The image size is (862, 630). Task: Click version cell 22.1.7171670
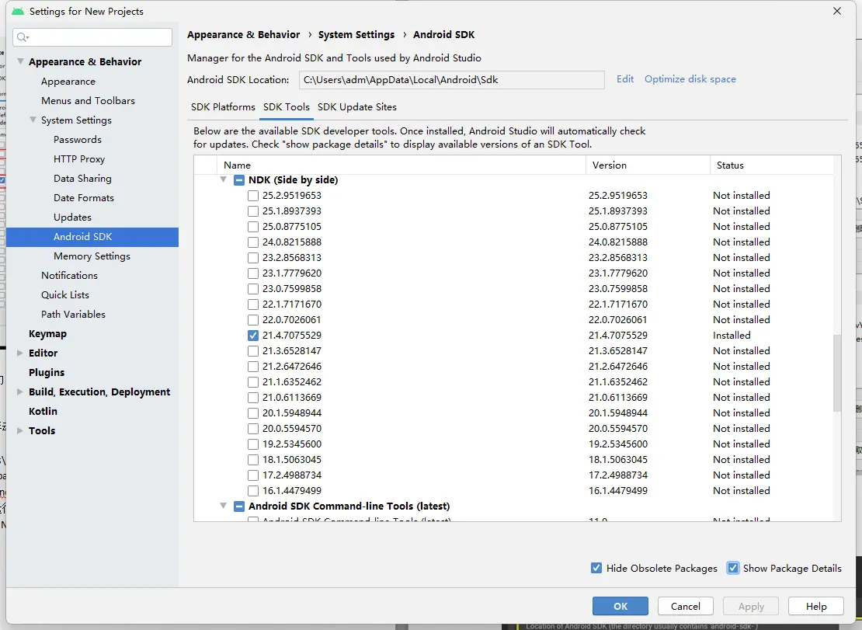click(618, 304)
